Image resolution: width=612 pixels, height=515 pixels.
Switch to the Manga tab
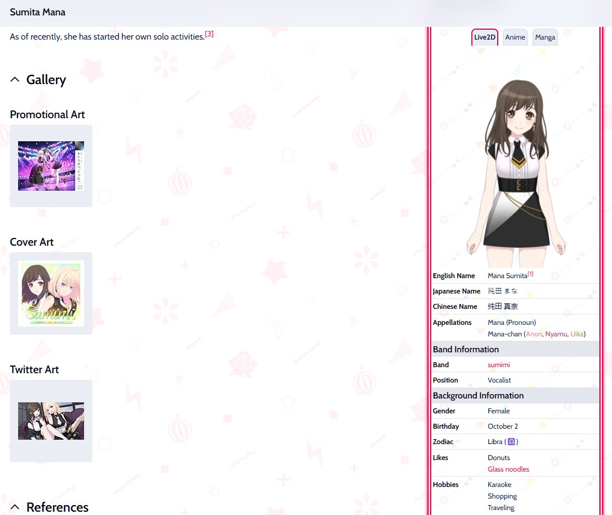click(545, 37)
